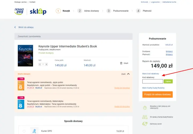Click the Kod rabatowy input field
Image resolution: width=193 pixels, height=134 pixels.
[x=153, y=81]
